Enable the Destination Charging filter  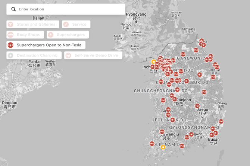[34, 55]
